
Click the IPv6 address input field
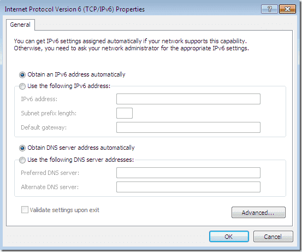(x=188, y=99)
